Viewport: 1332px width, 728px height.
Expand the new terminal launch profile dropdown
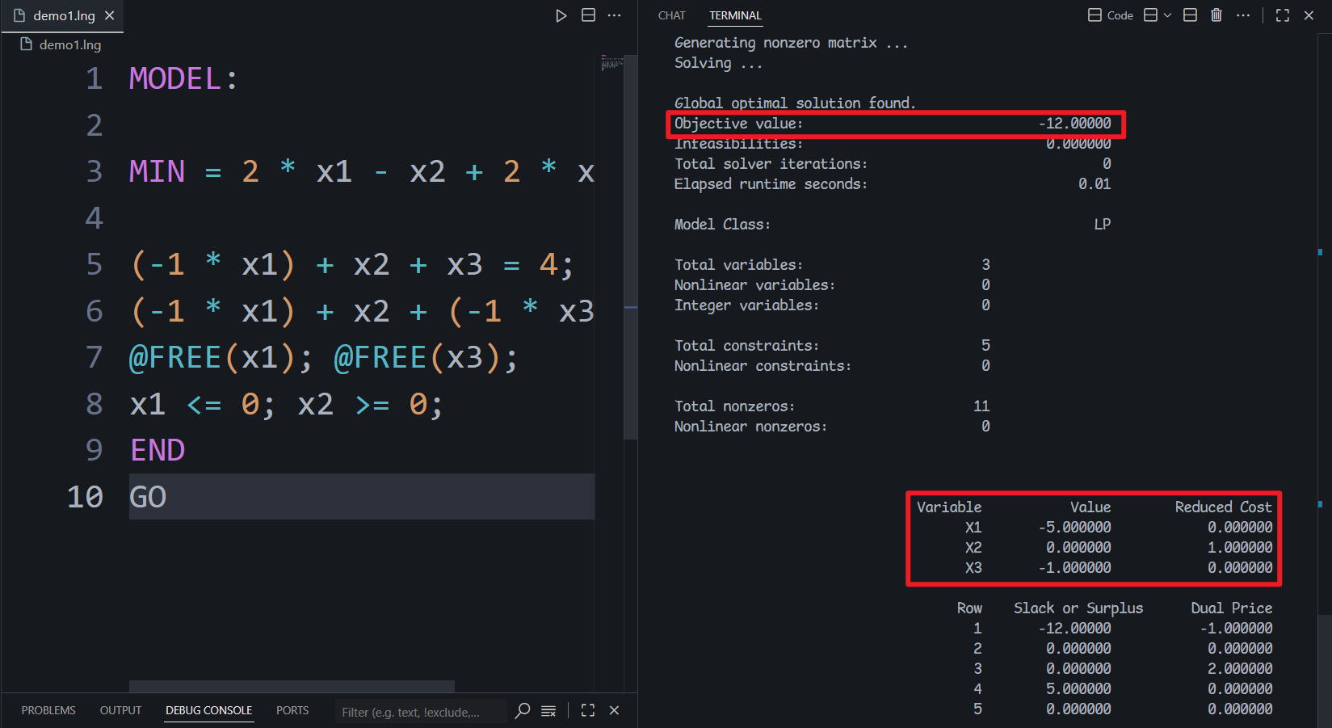1167,15
